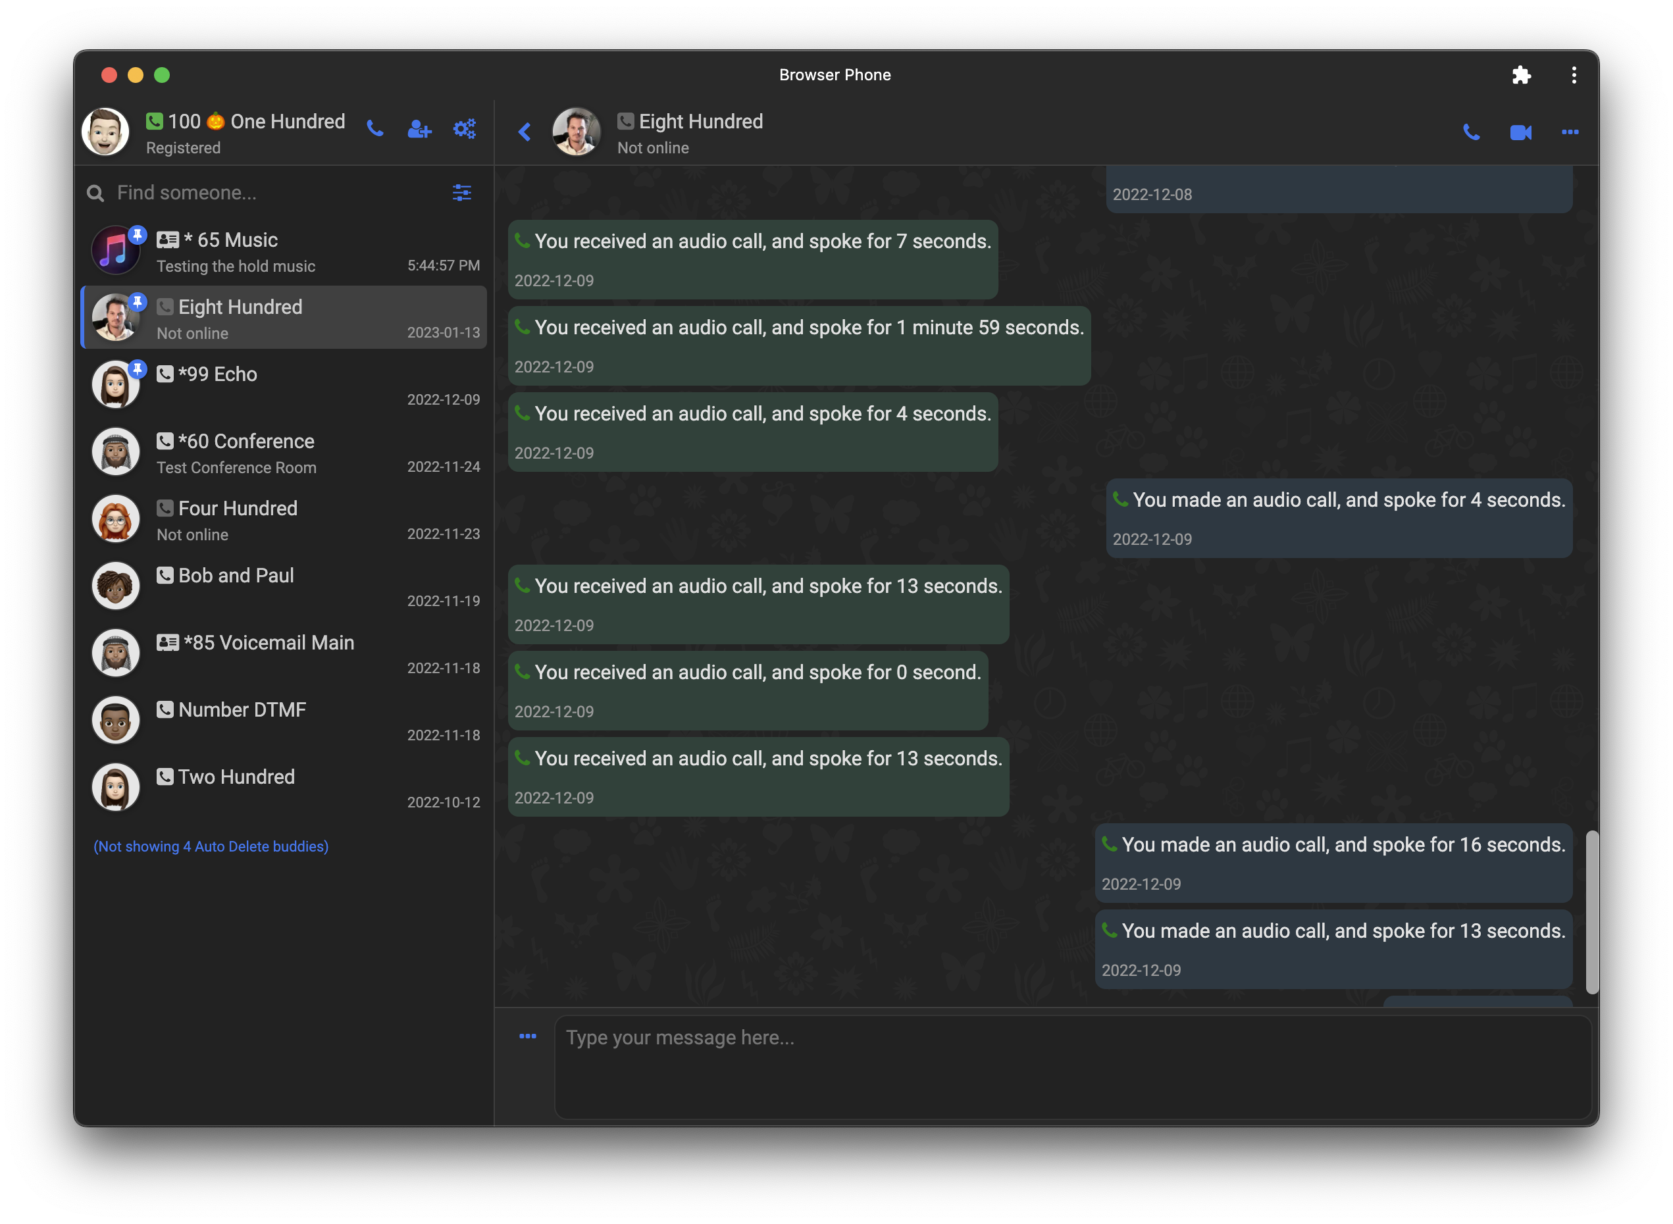Expand conversation more options ellipsis in header
The width and height of the screenshot is (1673, 1224).
tap(1570, 133)
